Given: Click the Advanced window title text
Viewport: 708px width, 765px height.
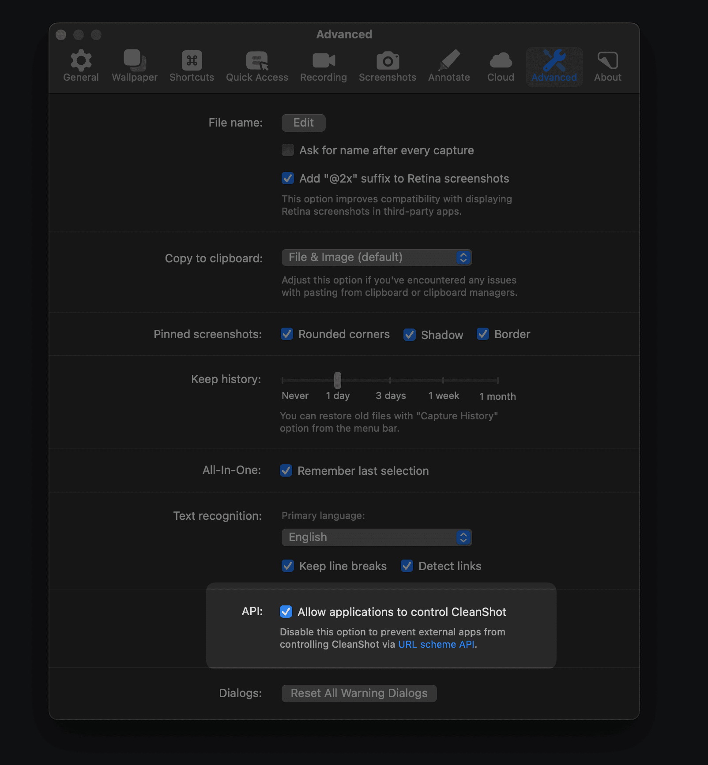Looking at the screenshot, I should pos(344,34).
